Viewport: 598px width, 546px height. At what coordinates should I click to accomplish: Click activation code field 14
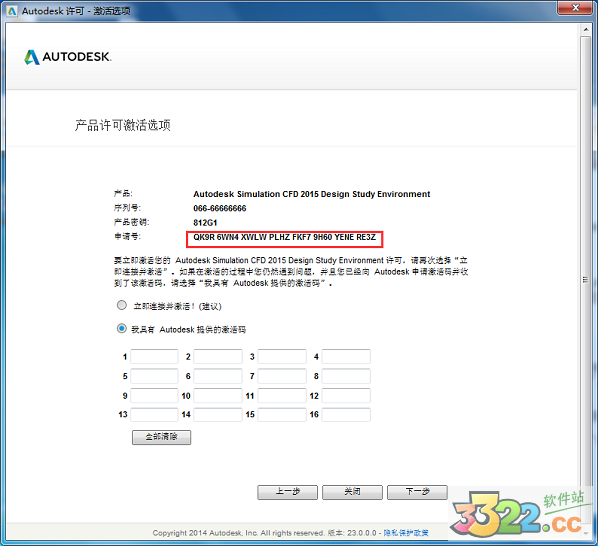point(218,414)
